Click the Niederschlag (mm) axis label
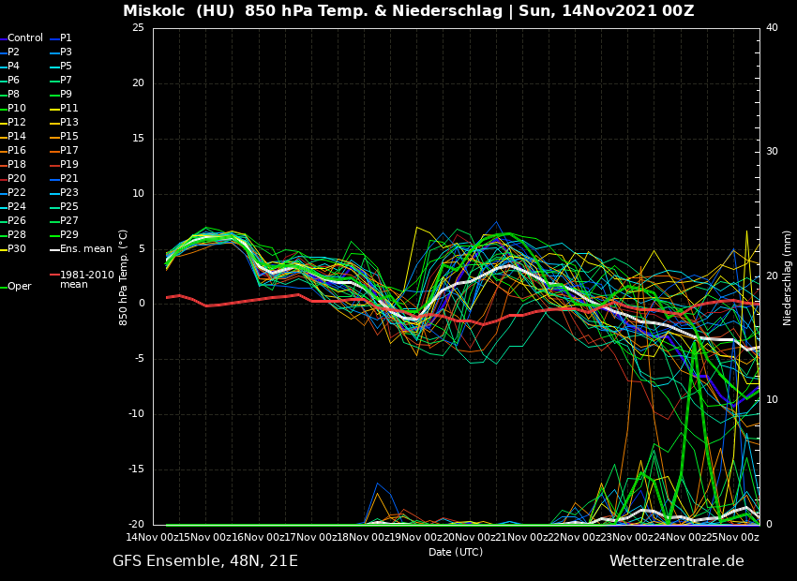Image resolution: width=797 pixels, height=581 pixels. click(x=788, y=277)
